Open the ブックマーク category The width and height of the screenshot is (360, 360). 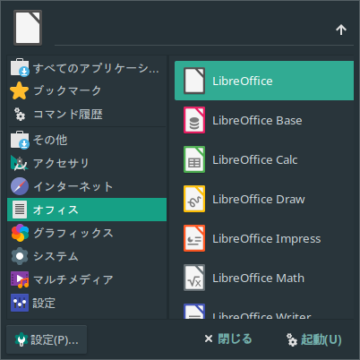(x=87, y=90)
